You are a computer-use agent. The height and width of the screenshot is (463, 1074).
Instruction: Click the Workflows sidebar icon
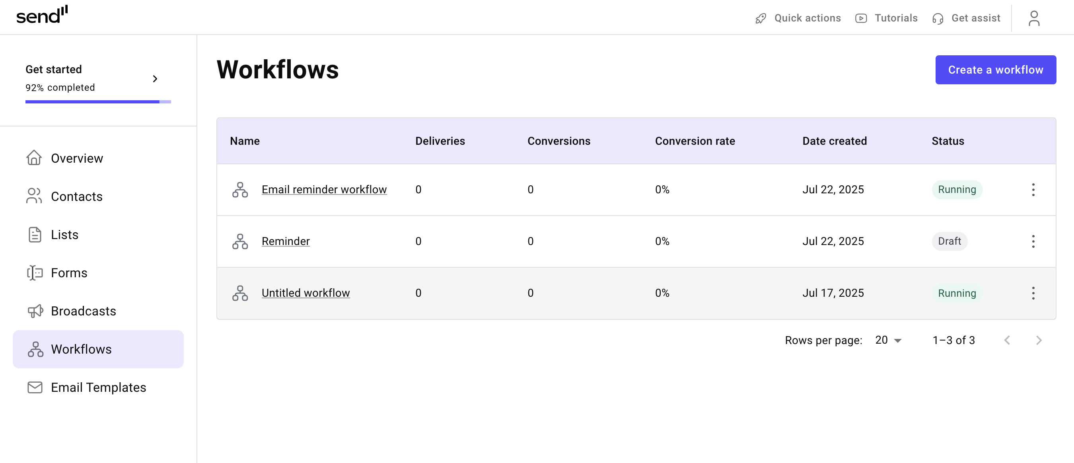35,349
